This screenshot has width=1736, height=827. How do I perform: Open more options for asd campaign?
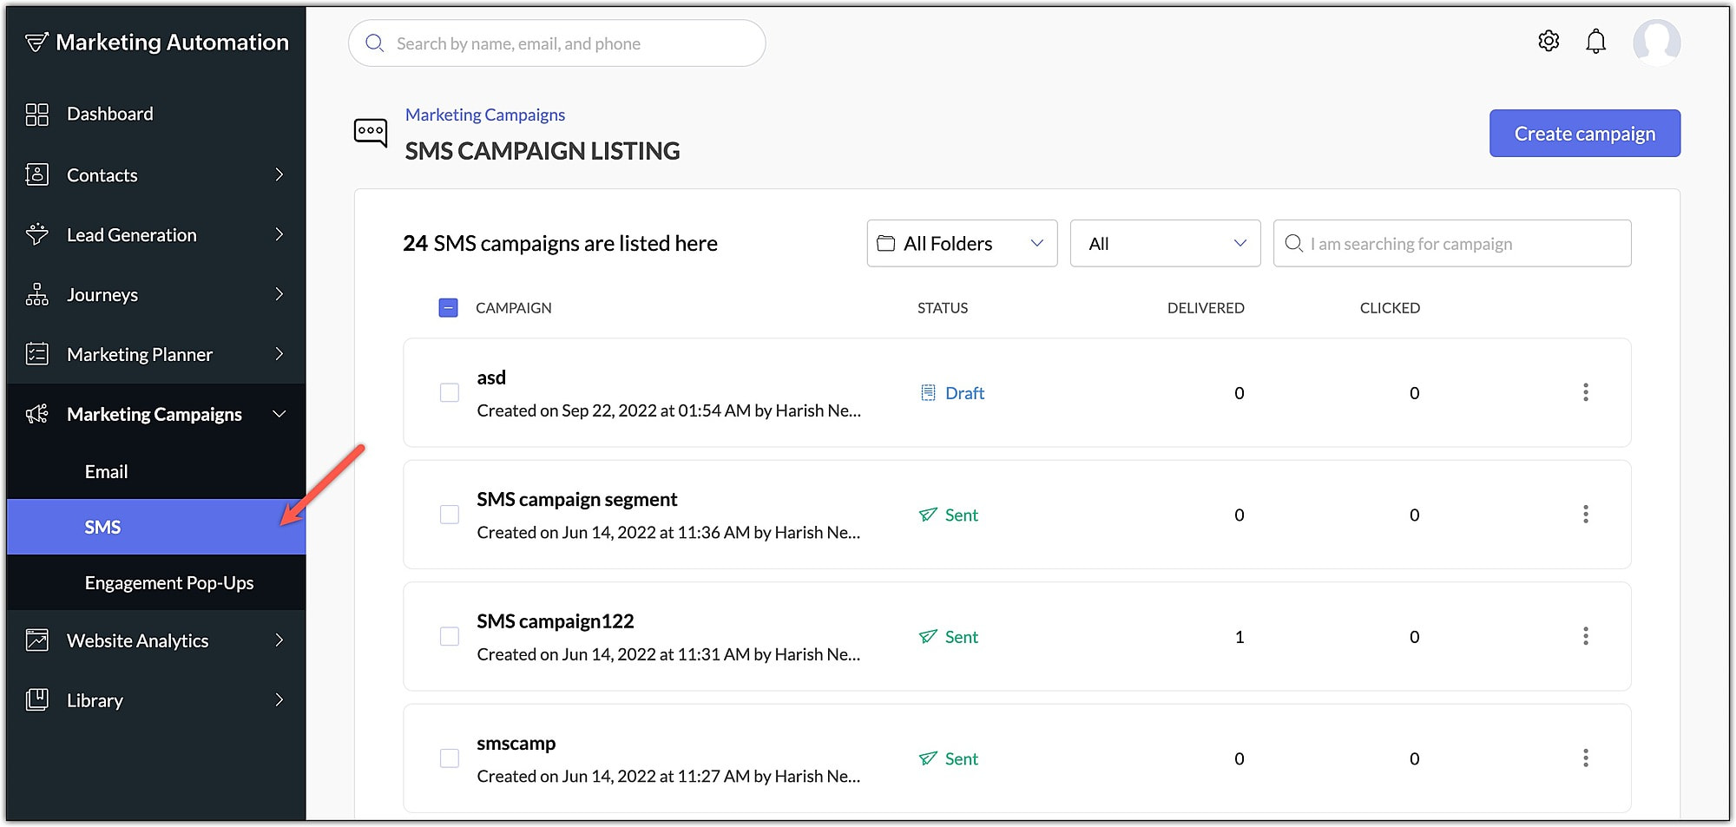pyautogui.click(x=1585, y=392)
